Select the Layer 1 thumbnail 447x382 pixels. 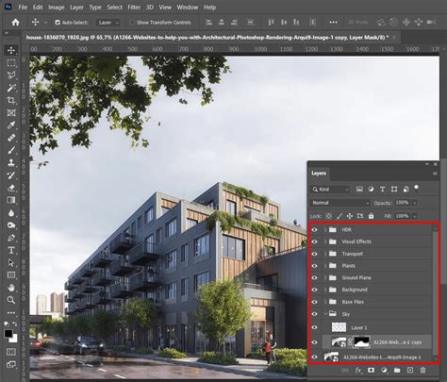point(339,327)
